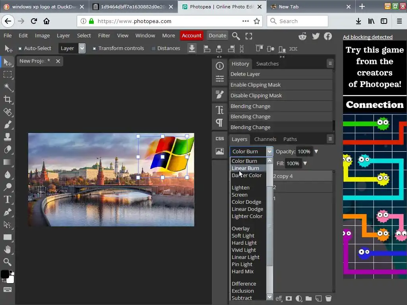Viewport: 407px width, 305px height.
Task: Select the Path Select tool
Action: (x=8, y=225)
